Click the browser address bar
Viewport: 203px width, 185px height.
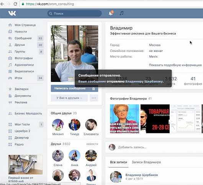(111, 4)
